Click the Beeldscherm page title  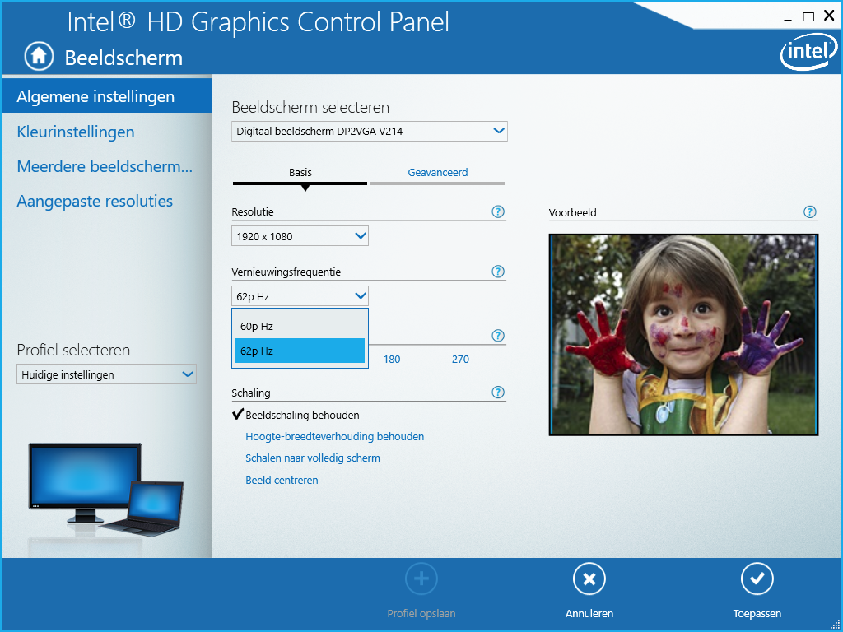(x=123, y=58)
